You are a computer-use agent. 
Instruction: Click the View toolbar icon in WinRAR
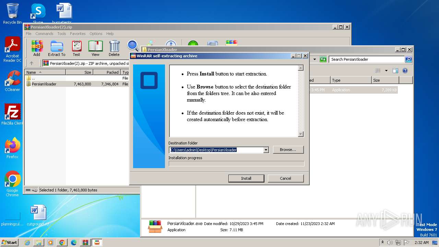point(95,48)
